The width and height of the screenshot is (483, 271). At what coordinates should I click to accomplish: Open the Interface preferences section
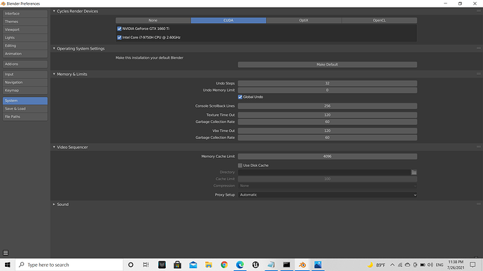coord(25,13)
